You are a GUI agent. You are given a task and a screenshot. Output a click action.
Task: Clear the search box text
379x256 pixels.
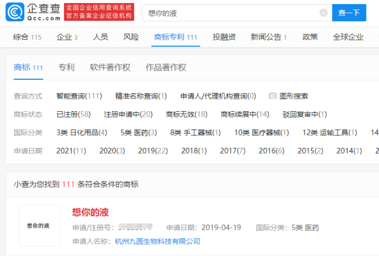[323, 12]
